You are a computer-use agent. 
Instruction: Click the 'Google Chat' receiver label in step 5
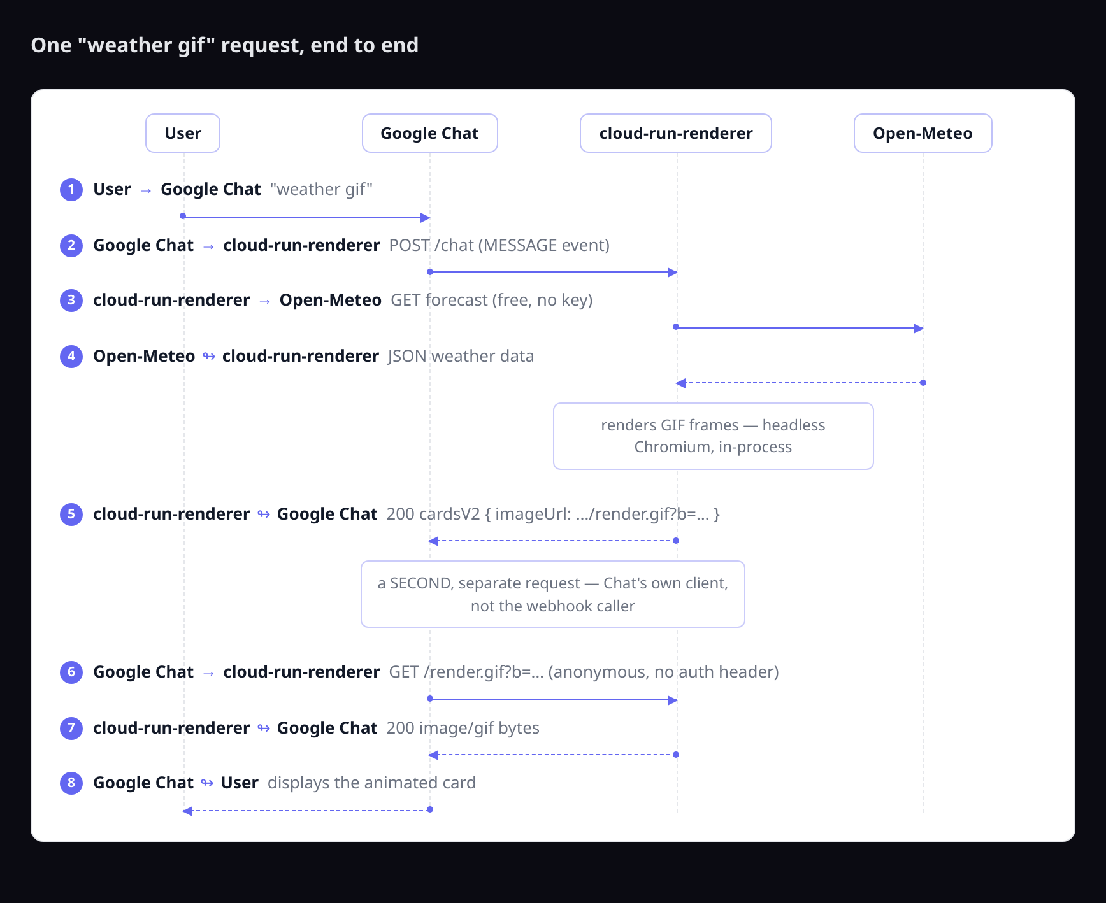pyautogui.click(x=327, y=515)
